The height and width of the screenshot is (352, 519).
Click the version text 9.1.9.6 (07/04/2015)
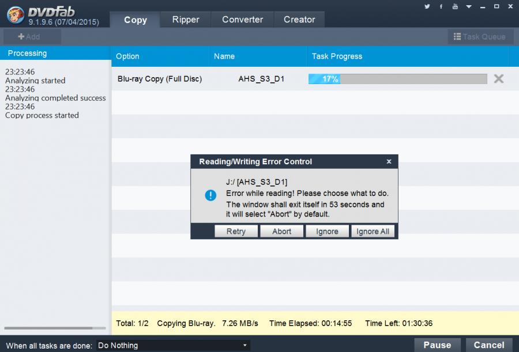63,22
